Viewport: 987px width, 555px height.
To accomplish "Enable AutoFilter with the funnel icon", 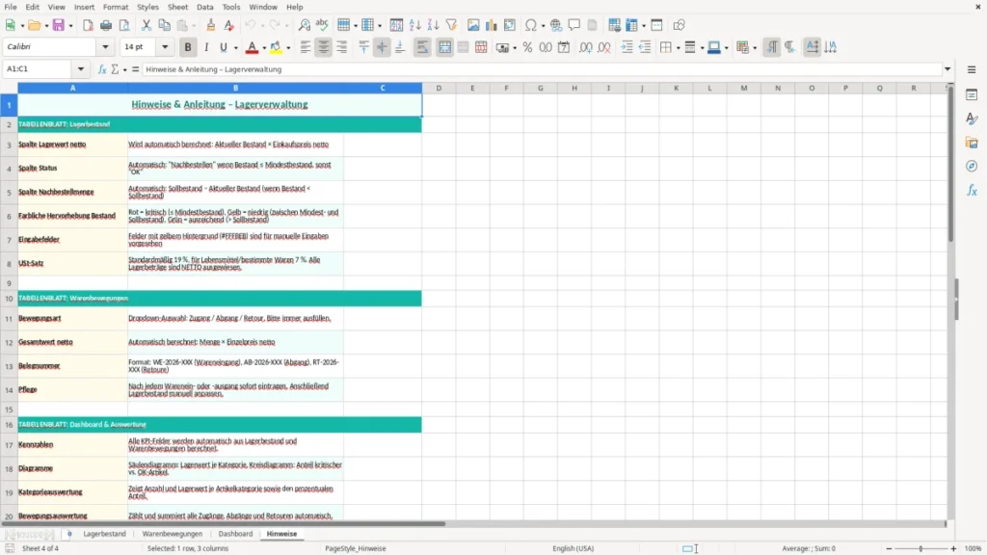I will point(451,25).
